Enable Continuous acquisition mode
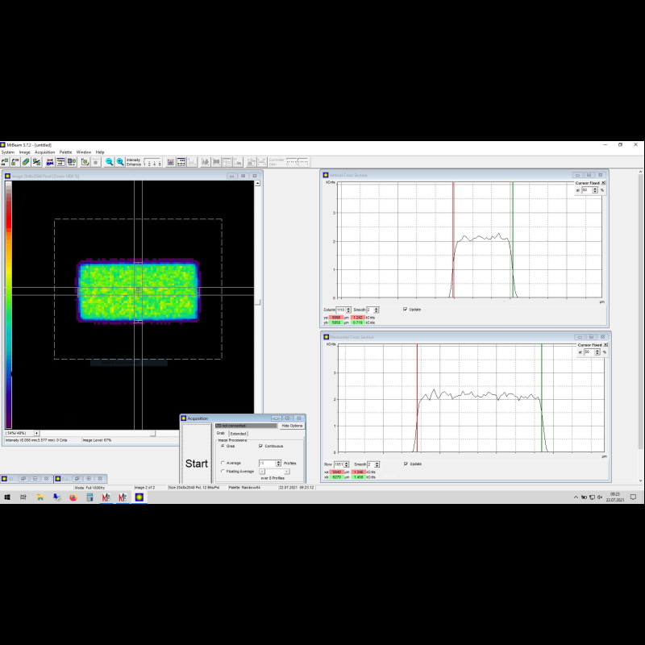Screen dimensions: 645x645 coord(260,446)
